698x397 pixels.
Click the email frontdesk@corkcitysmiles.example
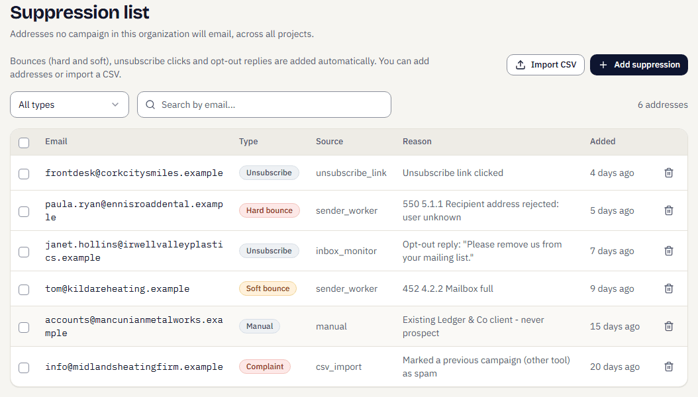click(x=134, y=173)
